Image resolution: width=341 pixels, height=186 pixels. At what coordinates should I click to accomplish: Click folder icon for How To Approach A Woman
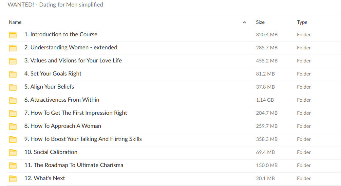click(13, 127)
